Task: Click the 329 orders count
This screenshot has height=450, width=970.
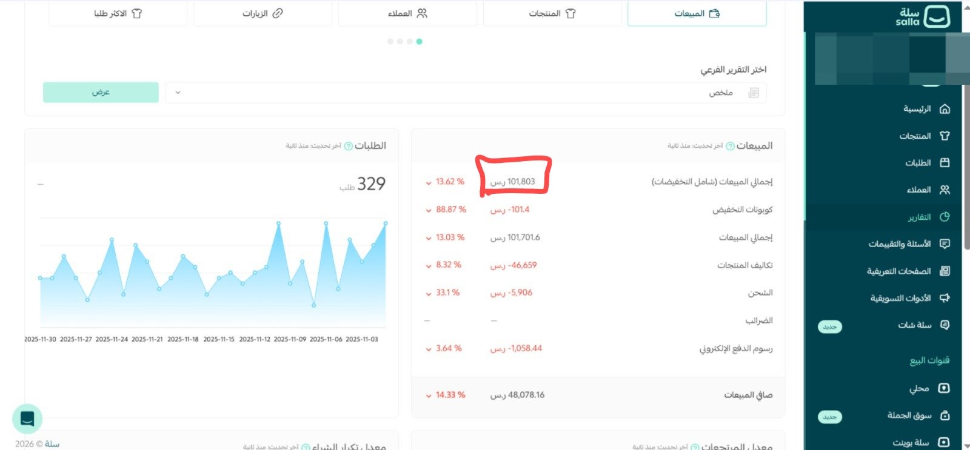Action: pyautogui.click(x=371, y=184)
